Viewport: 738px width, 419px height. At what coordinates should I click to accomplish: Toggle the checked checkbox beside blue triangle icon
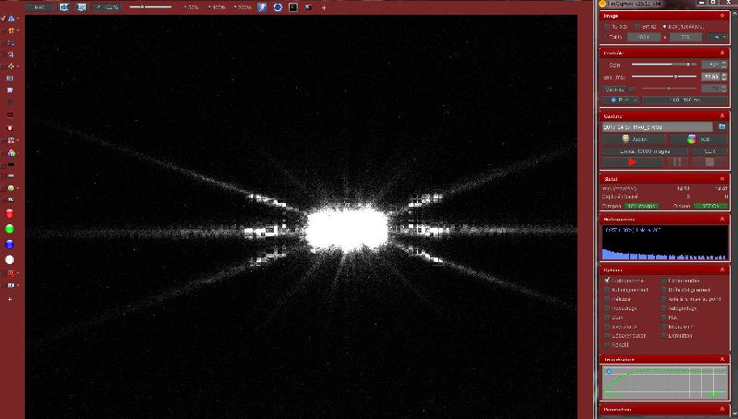(4, 18)
